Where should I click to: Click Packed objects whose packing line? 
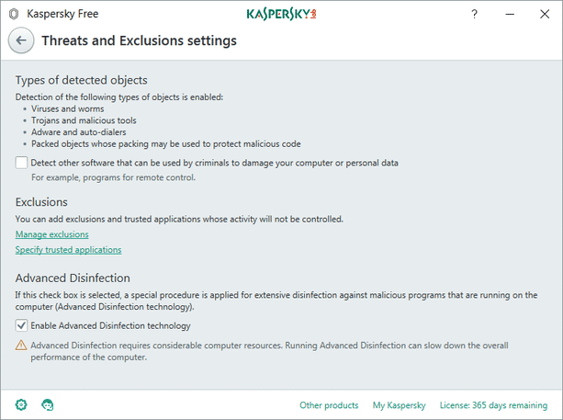[166, 144]
